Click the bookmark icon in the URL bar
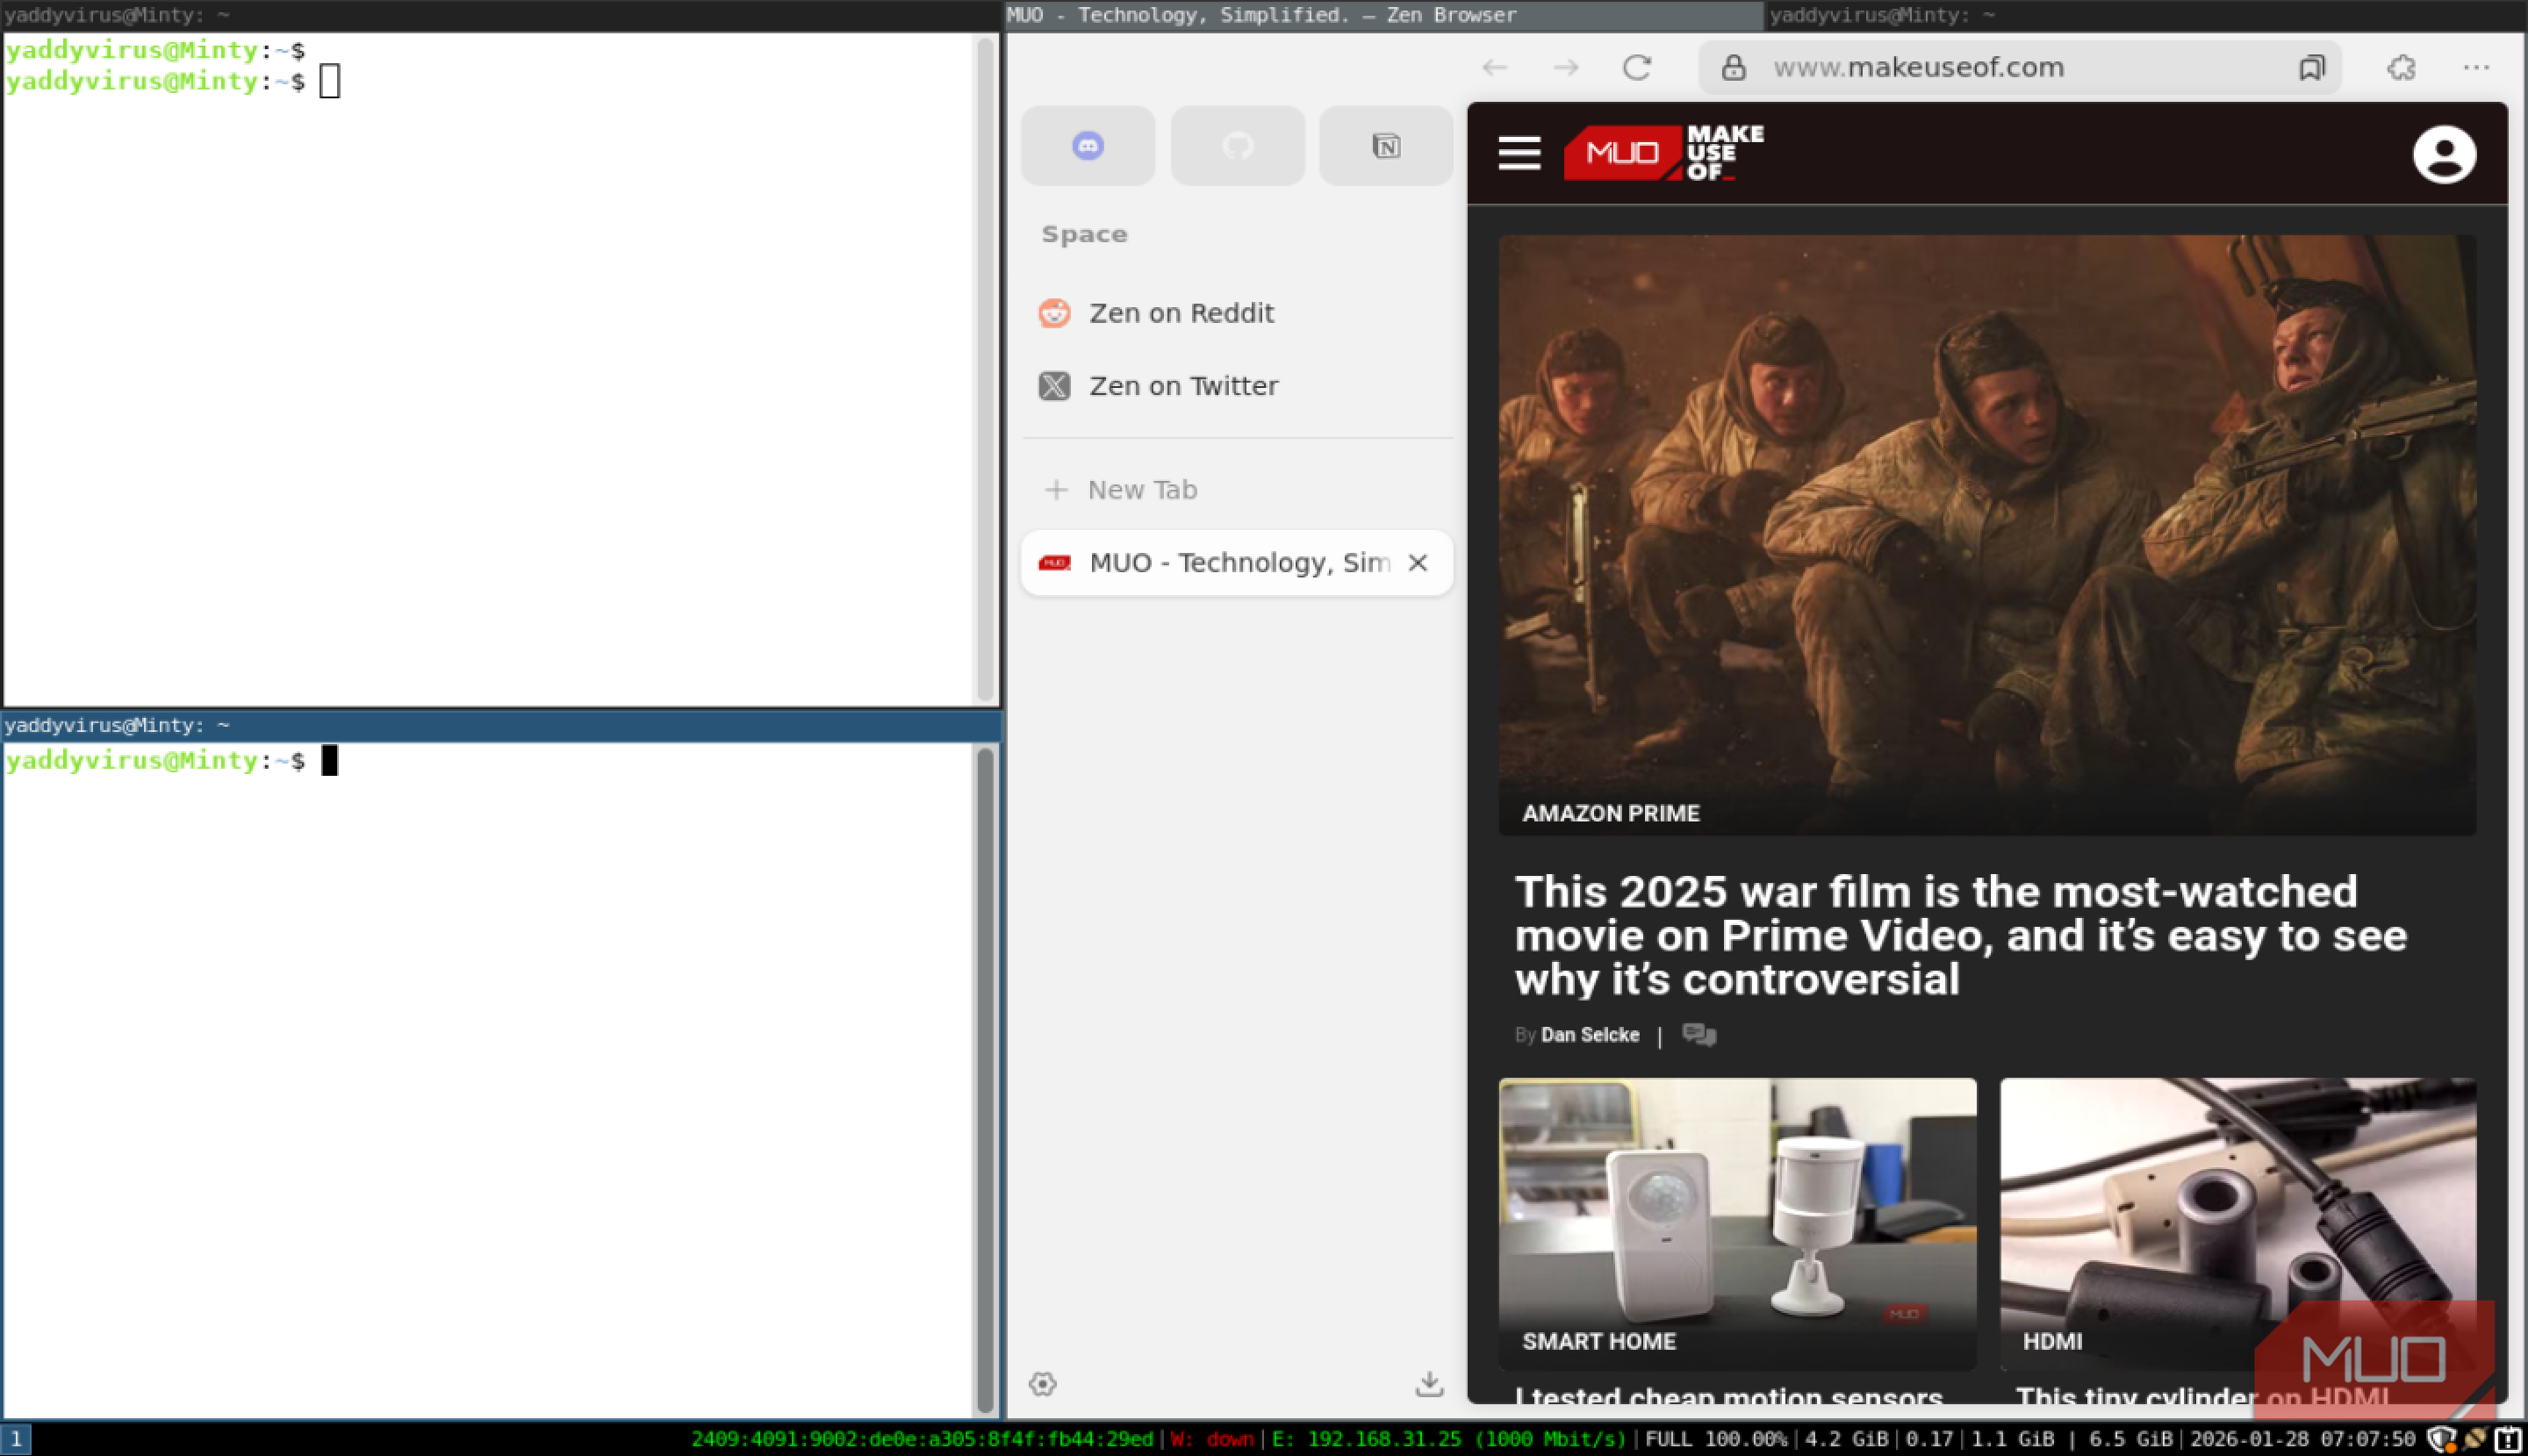This screenshot has width=2528, height=1456. pyautogui.click(x=2311, y=67)
